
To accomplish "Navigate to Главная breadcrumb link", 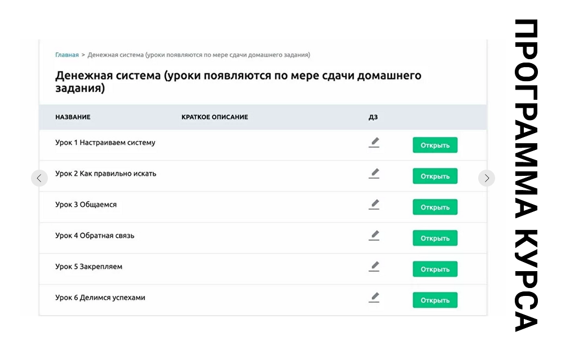I will [67, 55].
